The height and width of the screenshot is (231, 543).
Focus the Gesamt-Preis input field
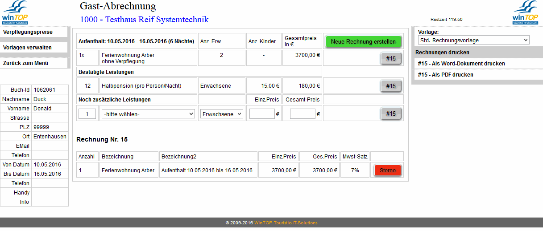point(302,114)
